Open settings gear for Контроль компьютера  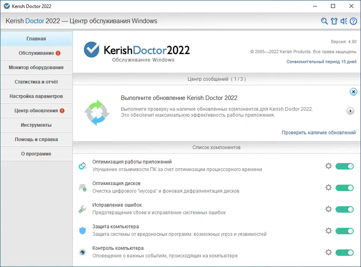click(x=329, y=252)
